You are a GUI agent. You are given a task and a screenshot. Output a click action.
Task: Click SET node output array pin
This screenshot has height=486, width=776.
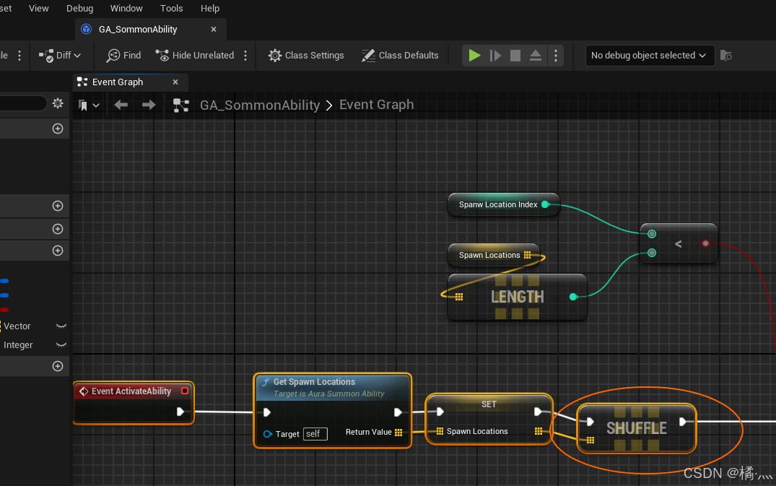[x=539, y=431]
